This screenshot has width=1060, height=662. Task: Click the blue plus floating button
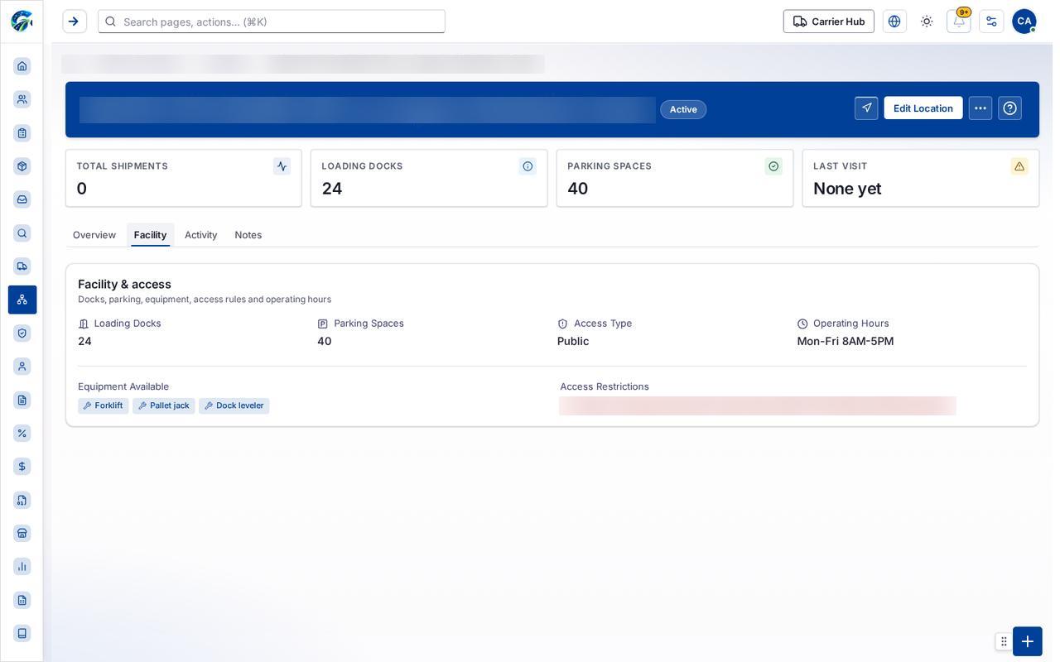click(x=1028, y=641)
